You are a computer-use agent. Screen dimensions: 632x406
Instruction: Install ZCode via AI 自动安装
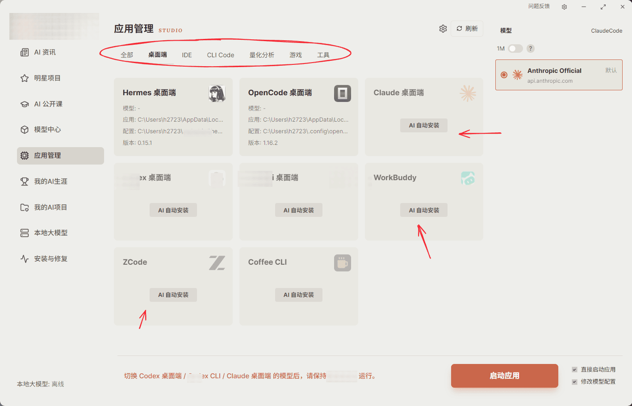[x=173, y=295]
